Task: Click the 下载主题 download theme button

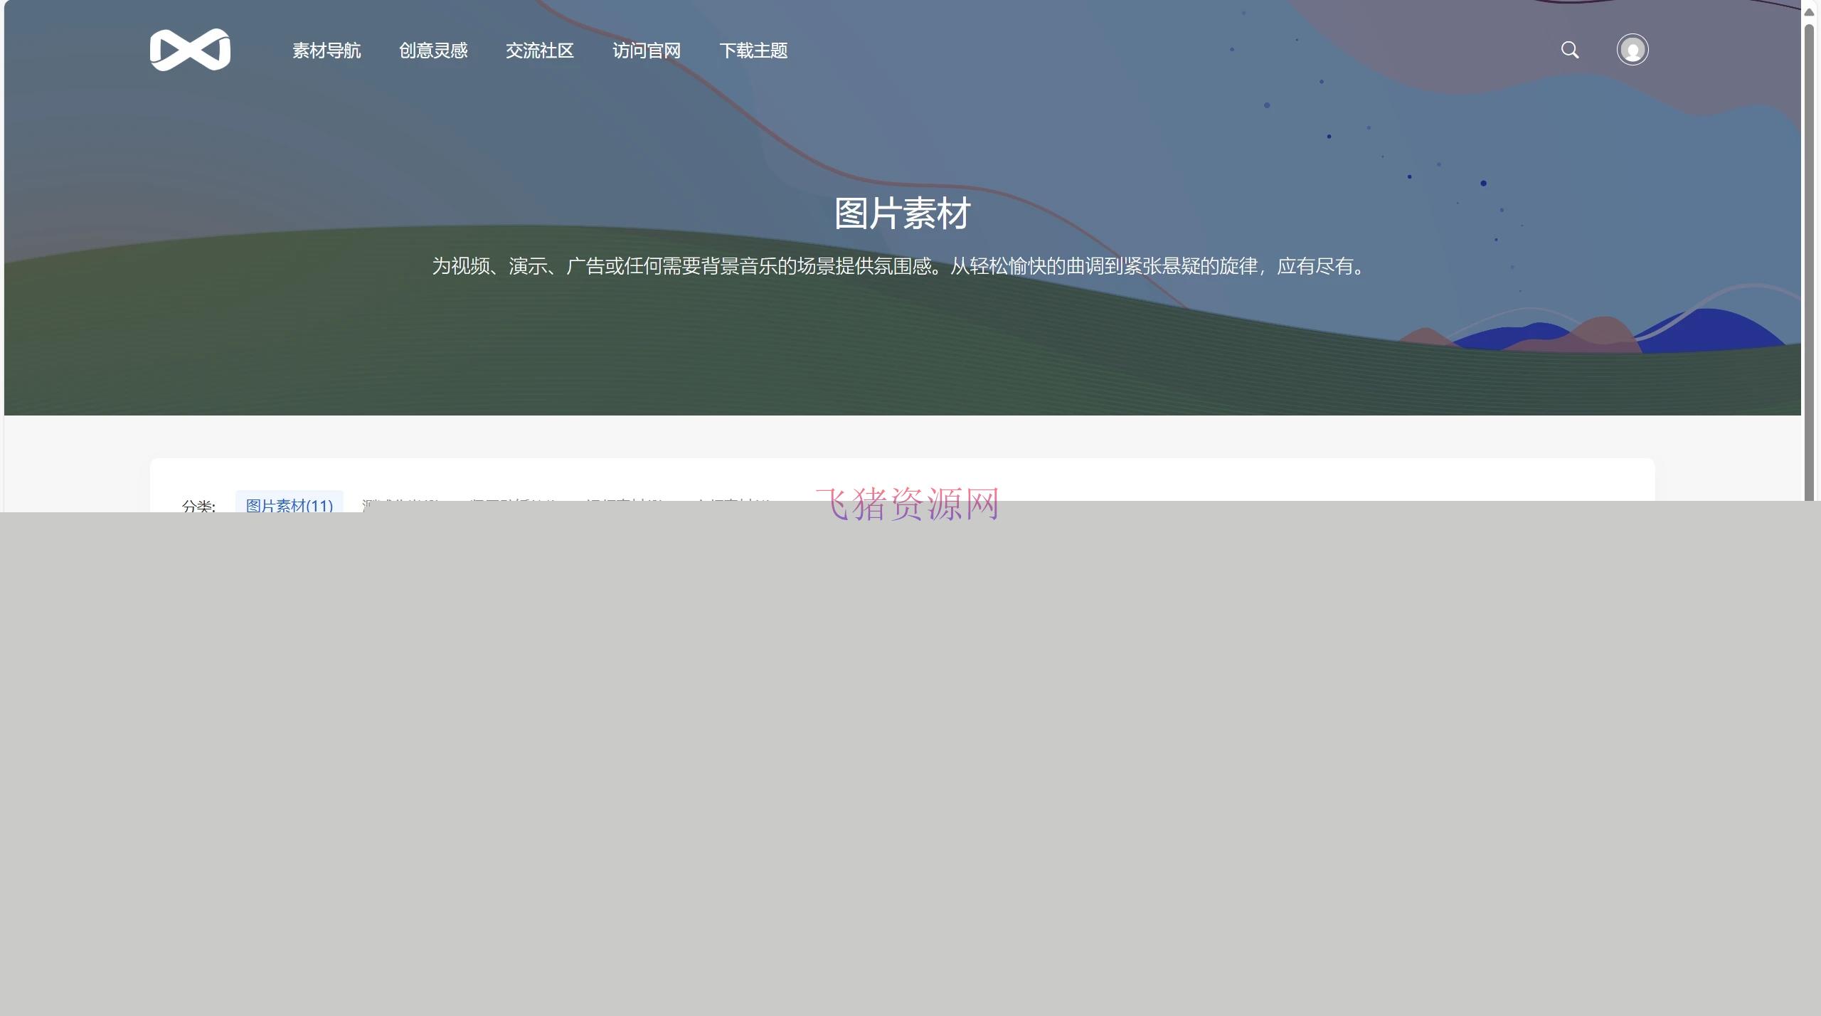Action: tap(754, 51)
